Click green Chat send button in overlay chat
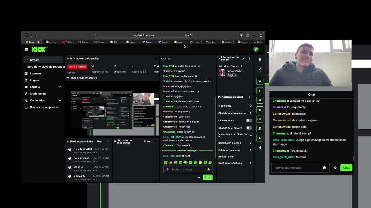This screenshot has height=208, width=371. point(346,168)
